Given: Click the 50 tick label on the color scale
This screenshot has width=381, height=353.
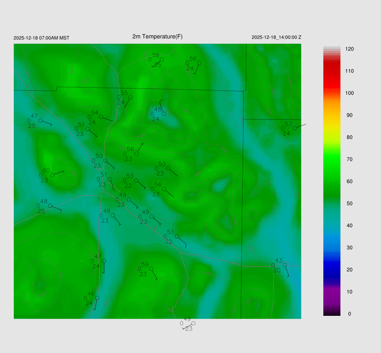Looking at the screenshot, I should [x=349, y=204].
